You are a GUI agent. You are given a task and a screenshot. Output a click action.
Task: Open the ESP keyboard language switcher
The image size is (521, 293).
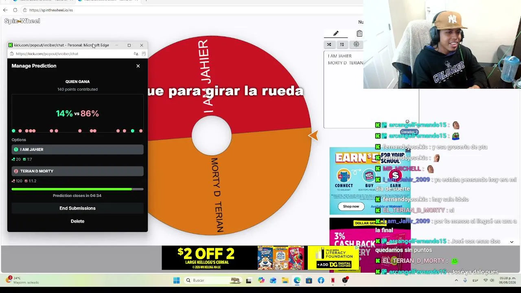pos(475,280)
